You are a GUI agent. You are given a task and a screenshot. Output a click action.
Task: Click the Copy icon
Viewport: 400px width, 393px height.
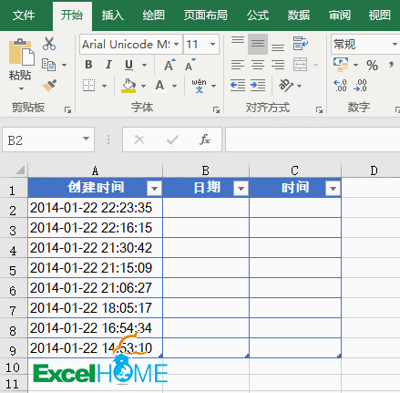[48, 65]
